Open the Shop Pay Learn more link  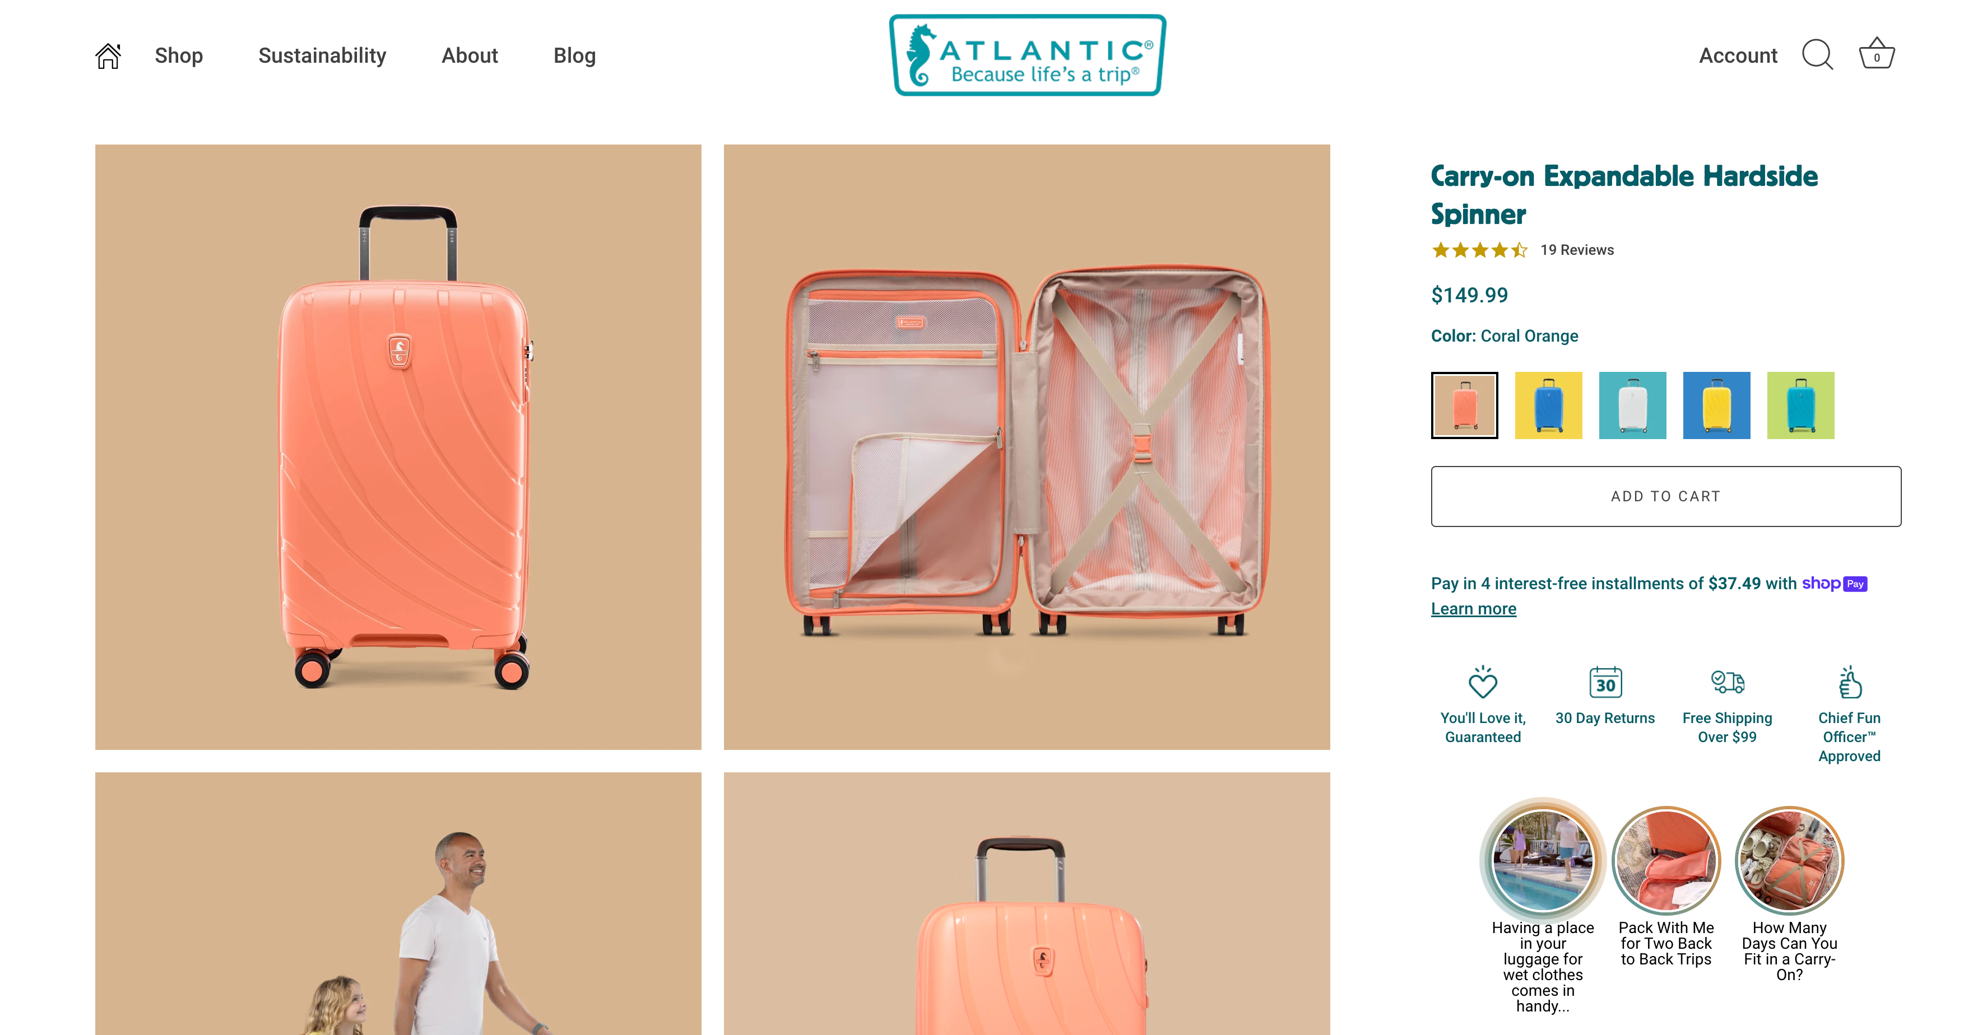[1473, 608]
